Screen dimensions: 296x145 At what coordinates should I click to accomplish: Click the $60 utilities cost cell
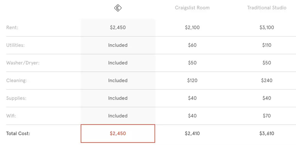click(x=192, y=45)
